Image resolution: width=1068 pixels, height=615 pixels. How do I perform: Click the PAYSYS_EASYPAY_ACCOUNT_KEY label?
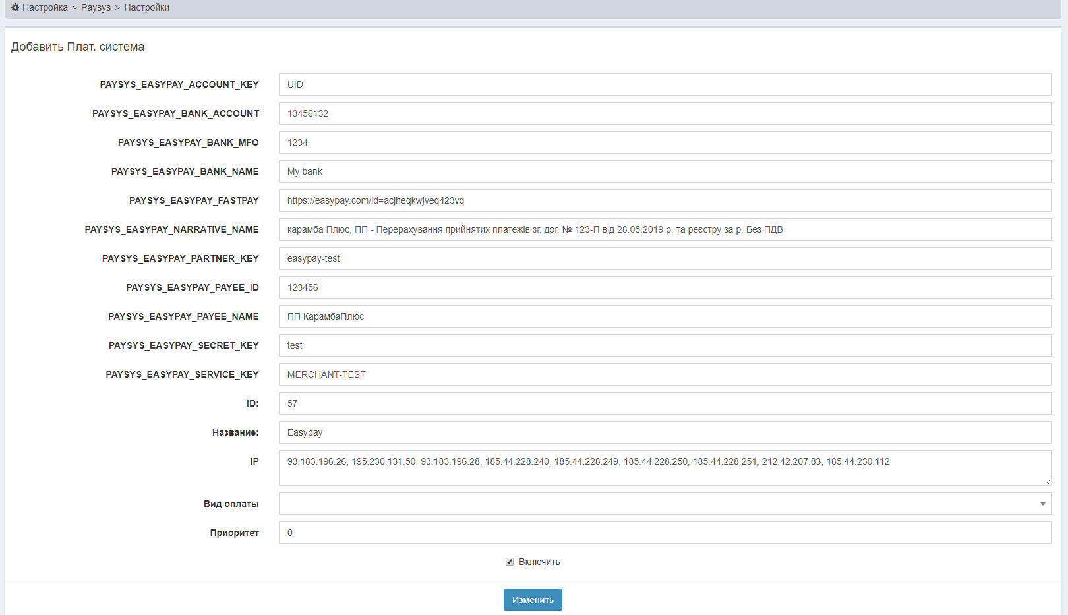(x=179, y=84)
